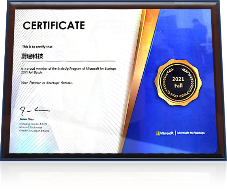Click the name James Chou
This screenshot has height=191, width=227.
[x=27, y=119]
